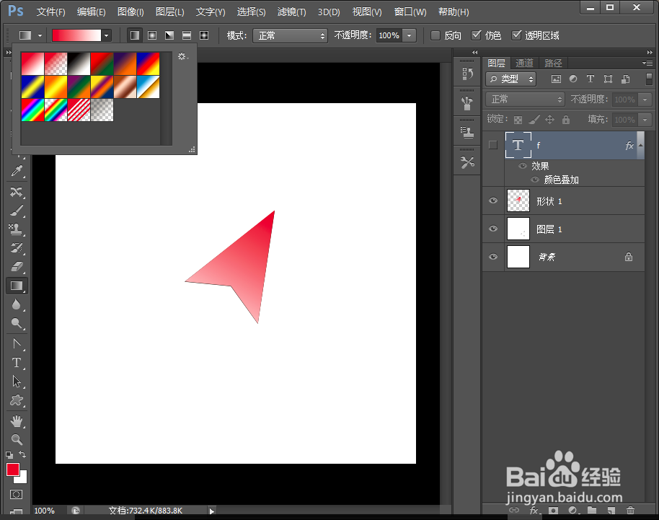Toggle the layer filter switch
Image resolution: width=659 pixels, height=520 pixels.
coord(649,79)
